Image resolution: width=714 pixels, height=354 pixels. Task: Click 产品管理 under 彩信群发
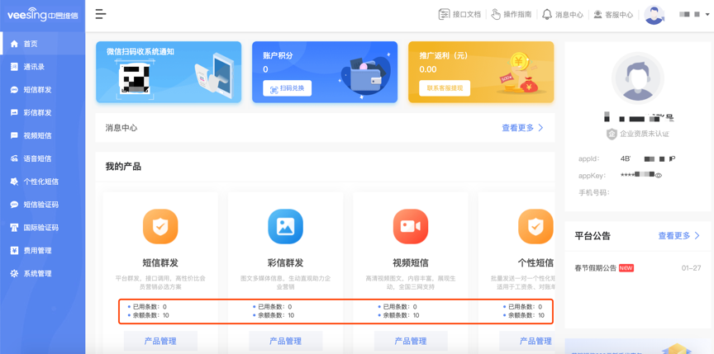pyautogui.click(x=285, y=341)
